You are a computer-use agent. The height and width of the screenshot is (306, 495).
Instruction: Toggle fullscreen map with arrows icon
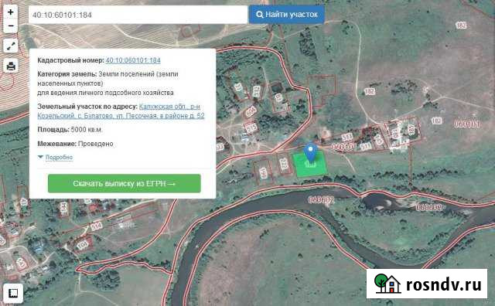[x=11, y=46]
